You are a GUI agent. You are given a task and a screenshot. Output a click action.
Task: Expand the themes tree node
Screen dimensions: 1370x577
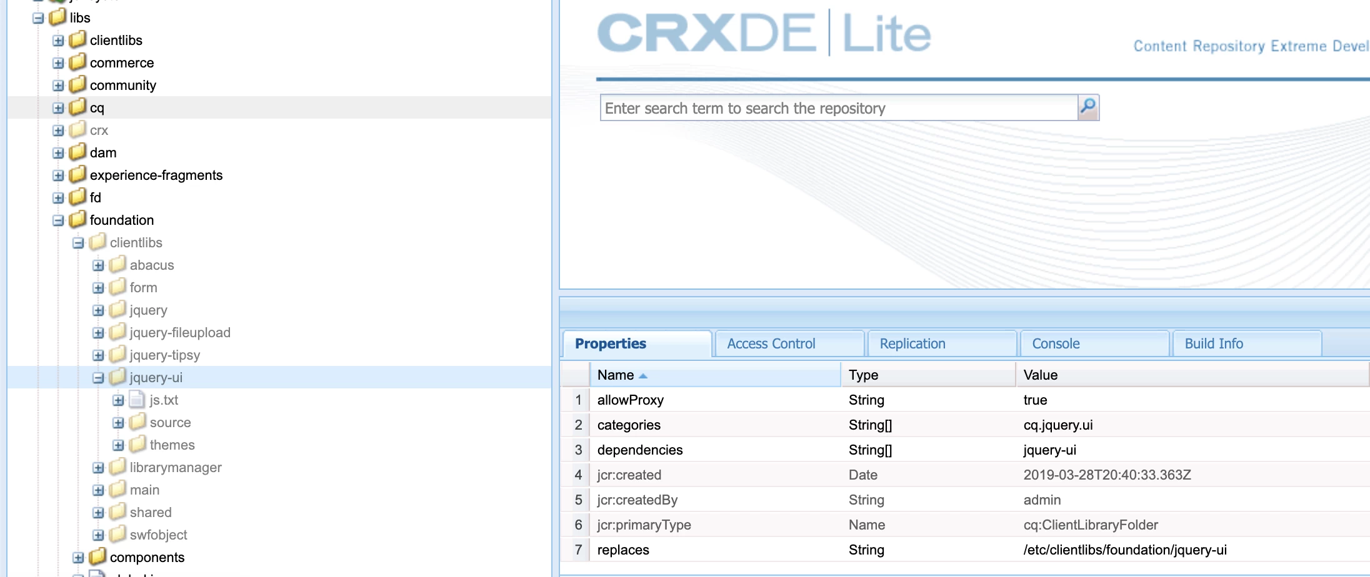[x=118, y=445]
